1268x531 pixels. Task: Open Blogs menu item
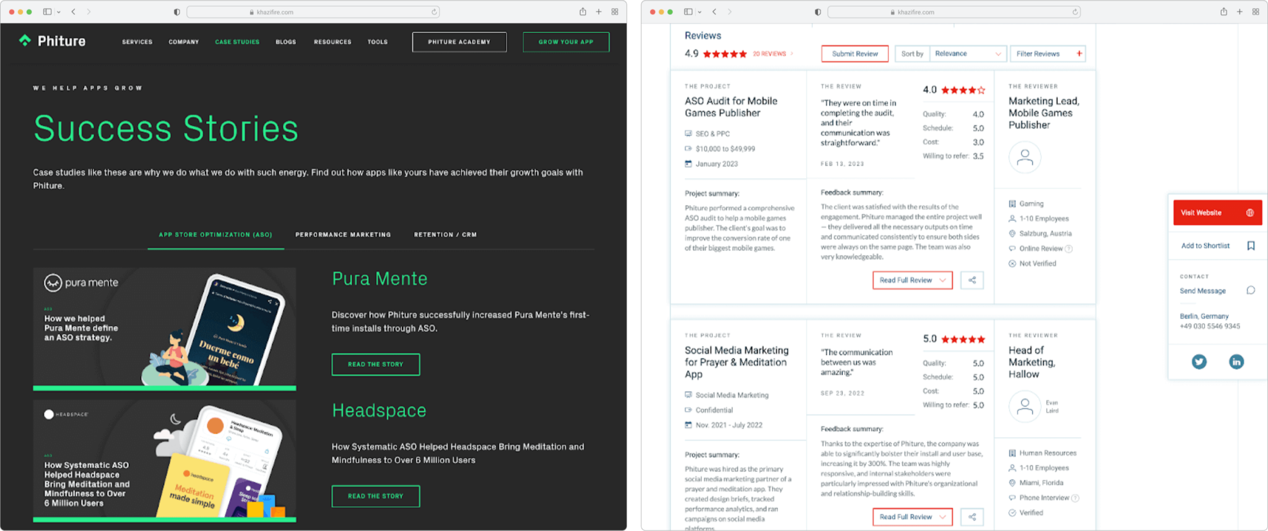(285, 42)
